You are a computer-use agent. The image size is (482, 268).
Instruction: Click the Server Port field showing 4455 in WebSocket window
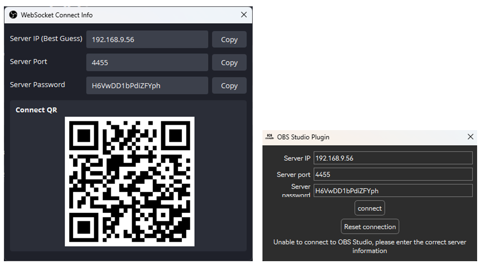click(147, 62)
